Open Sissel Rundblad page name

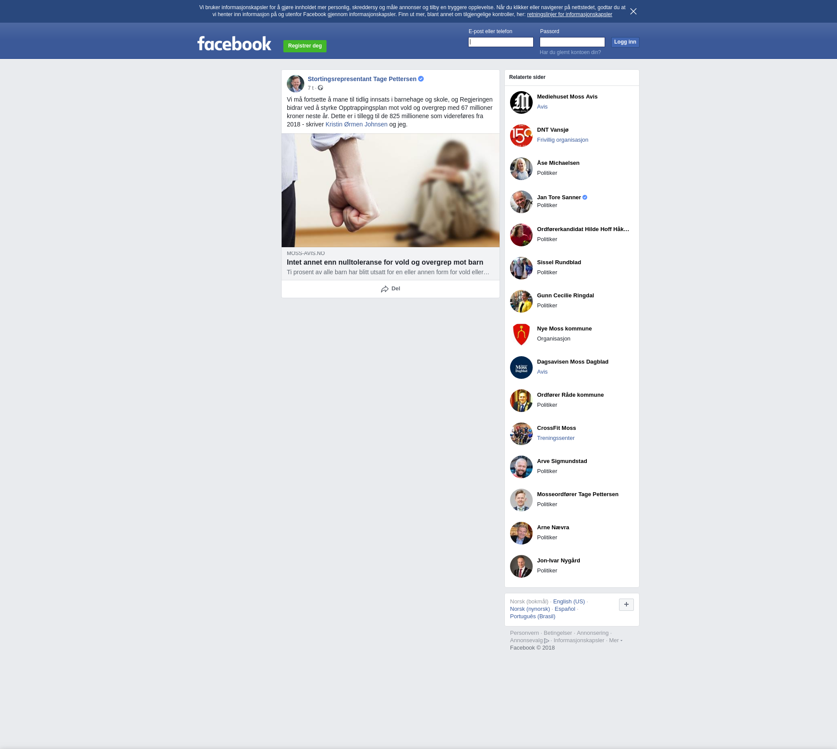pos(559,262)
